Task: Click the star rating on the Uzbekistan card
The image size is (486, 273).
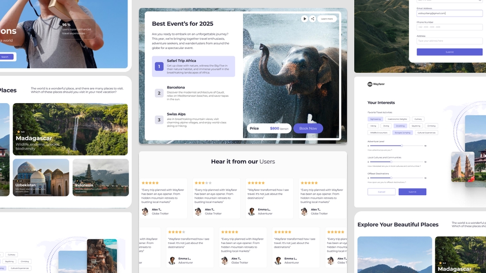Action: tap(19, 181)
